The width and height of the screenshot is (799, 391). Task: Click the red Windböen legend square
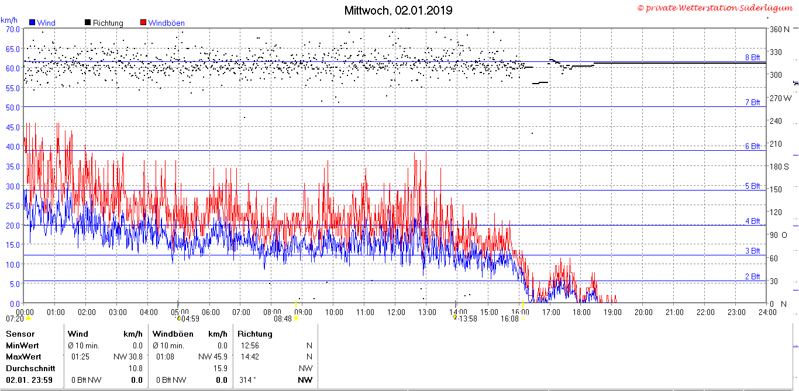coord(143,23)
